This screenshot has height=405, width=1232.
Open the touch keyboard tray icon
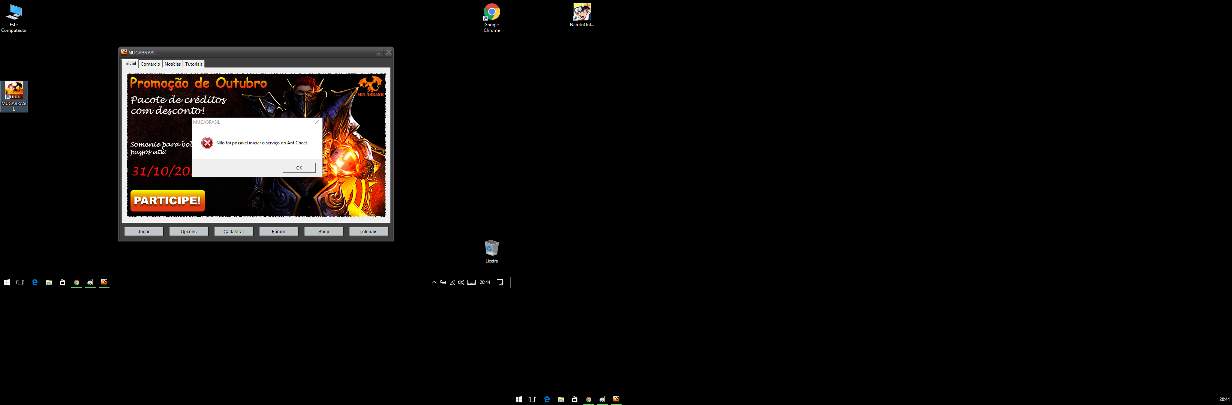471,283
